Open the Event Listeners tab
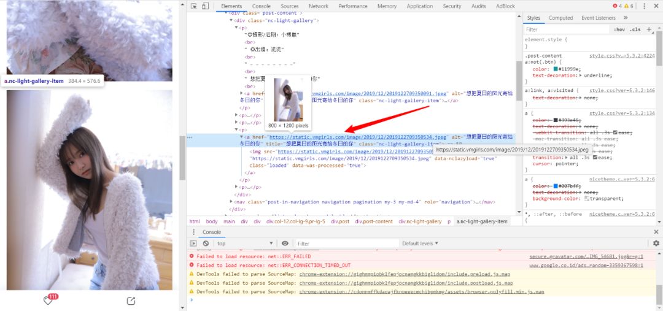This screenshot has height=311, width=663. (599, 18)
